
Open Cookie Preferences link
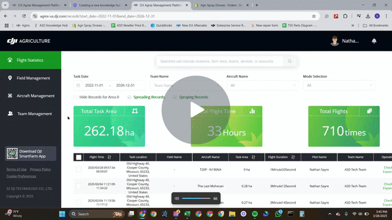click(21, 177)
